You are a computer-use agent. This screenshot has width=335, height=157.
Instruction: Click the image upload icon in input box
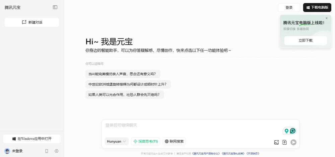pos(276,142)
